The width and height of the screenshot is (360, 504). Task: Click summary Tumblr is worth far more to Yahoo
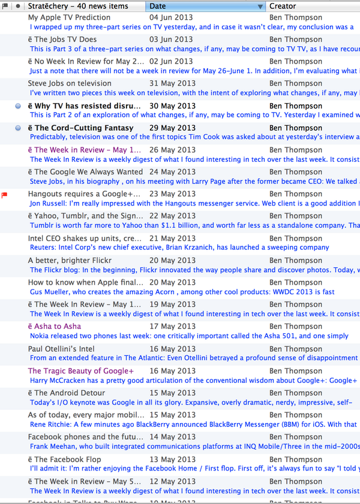pyautogui.click(x=195, y=225)
